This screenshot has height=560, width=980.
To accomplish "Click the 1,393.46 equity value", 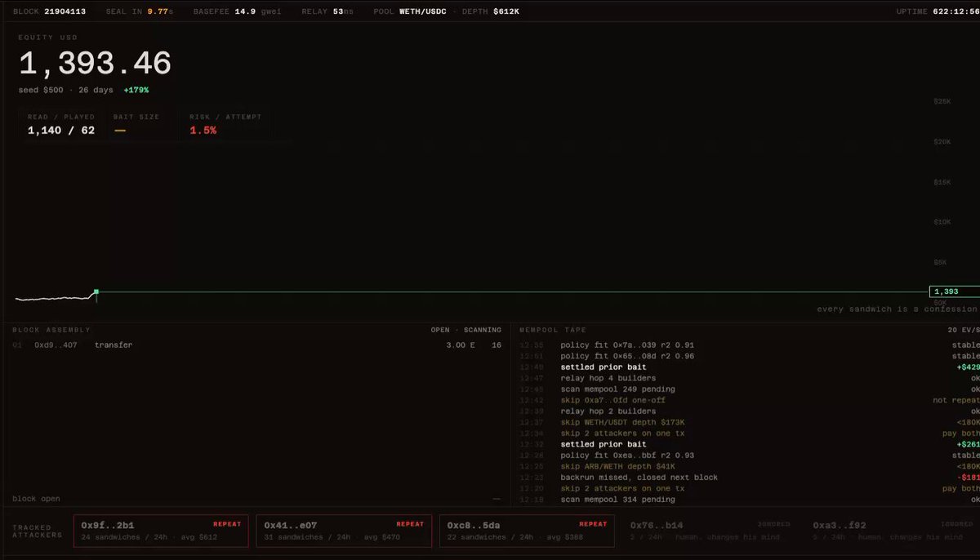I will tap(95, 64).
